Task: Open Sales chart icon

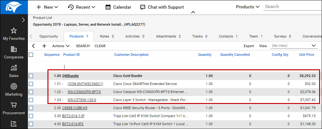Action: [14, 68]
